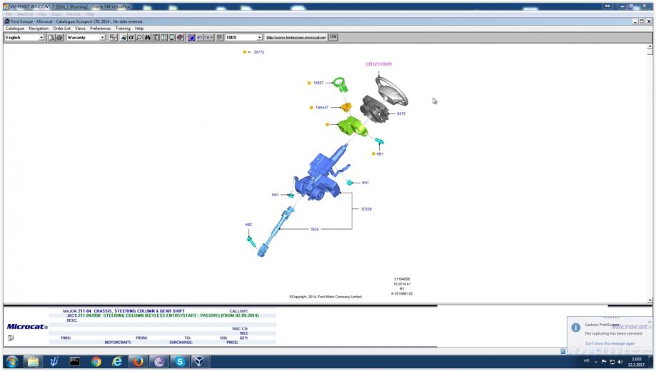The image size is (656, 371).
Task: Click the binoculars find icon
Action: [147, 38]
